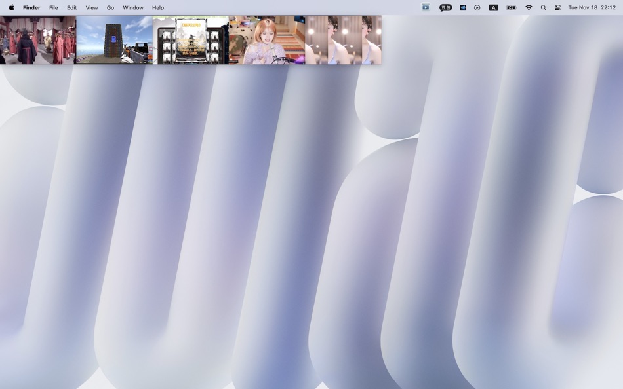
Task: Switch input source via the A icon
Action: [x=493, y=7]
